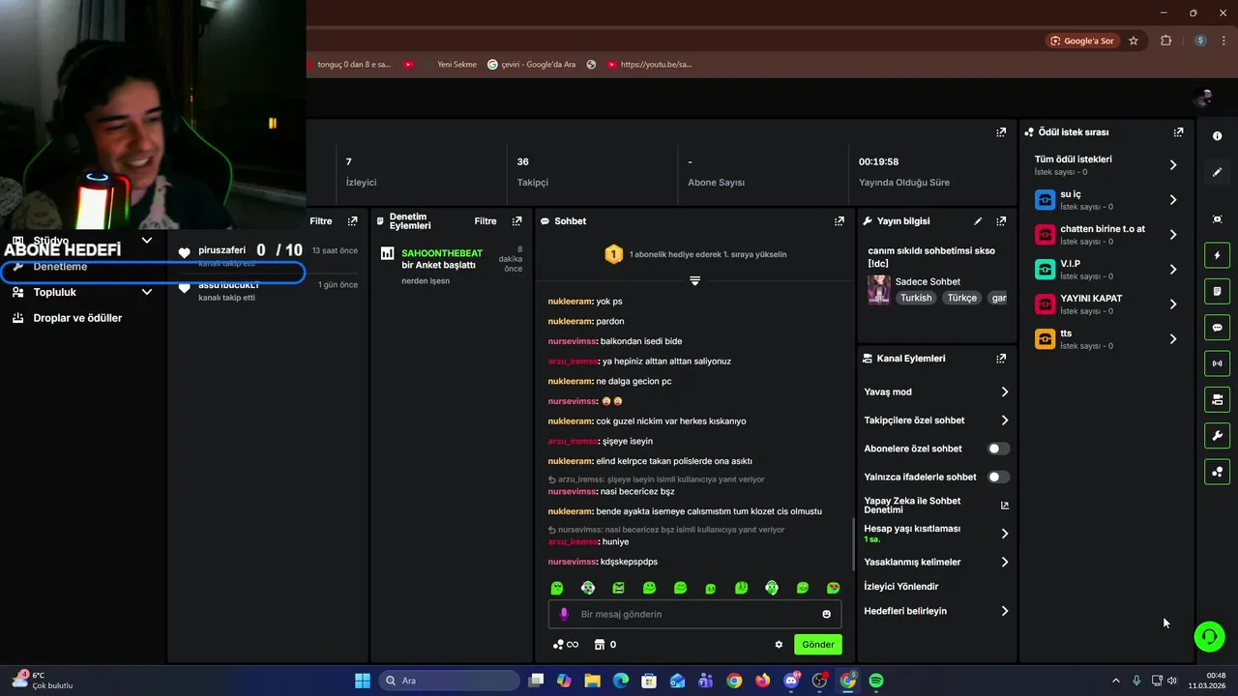Click the pencil edit icon in right sidebar

tap(1217, 172)
